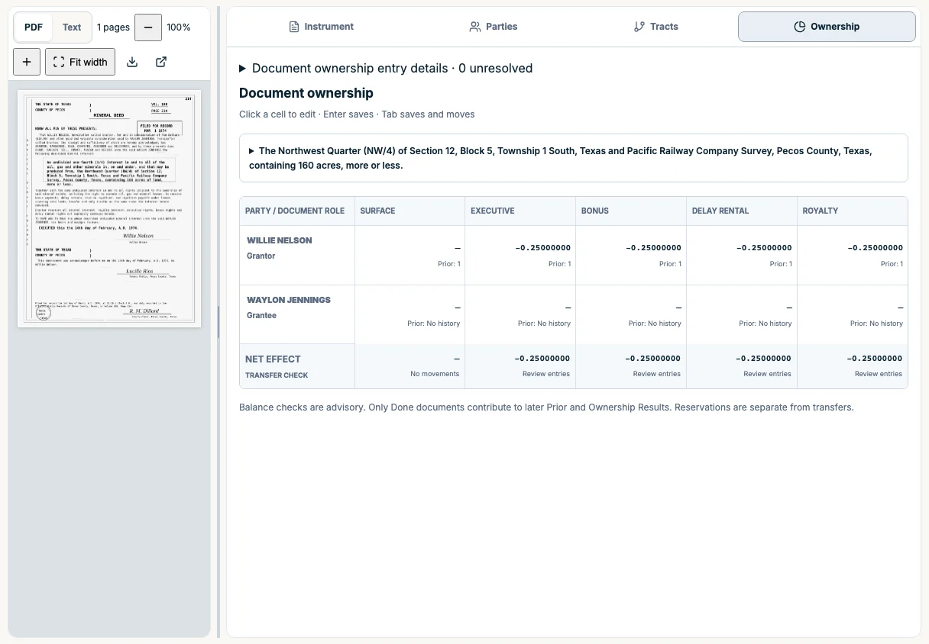929x644 pixels.
Task: Edit Willie Nelson's Royalty value
Action: (853, 255)
